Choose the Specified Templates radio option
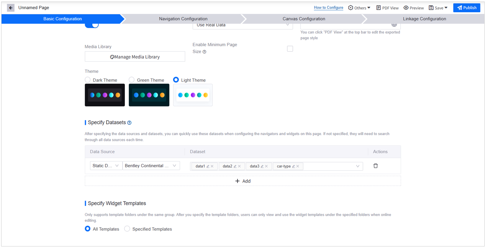 [x=127, y=229]
